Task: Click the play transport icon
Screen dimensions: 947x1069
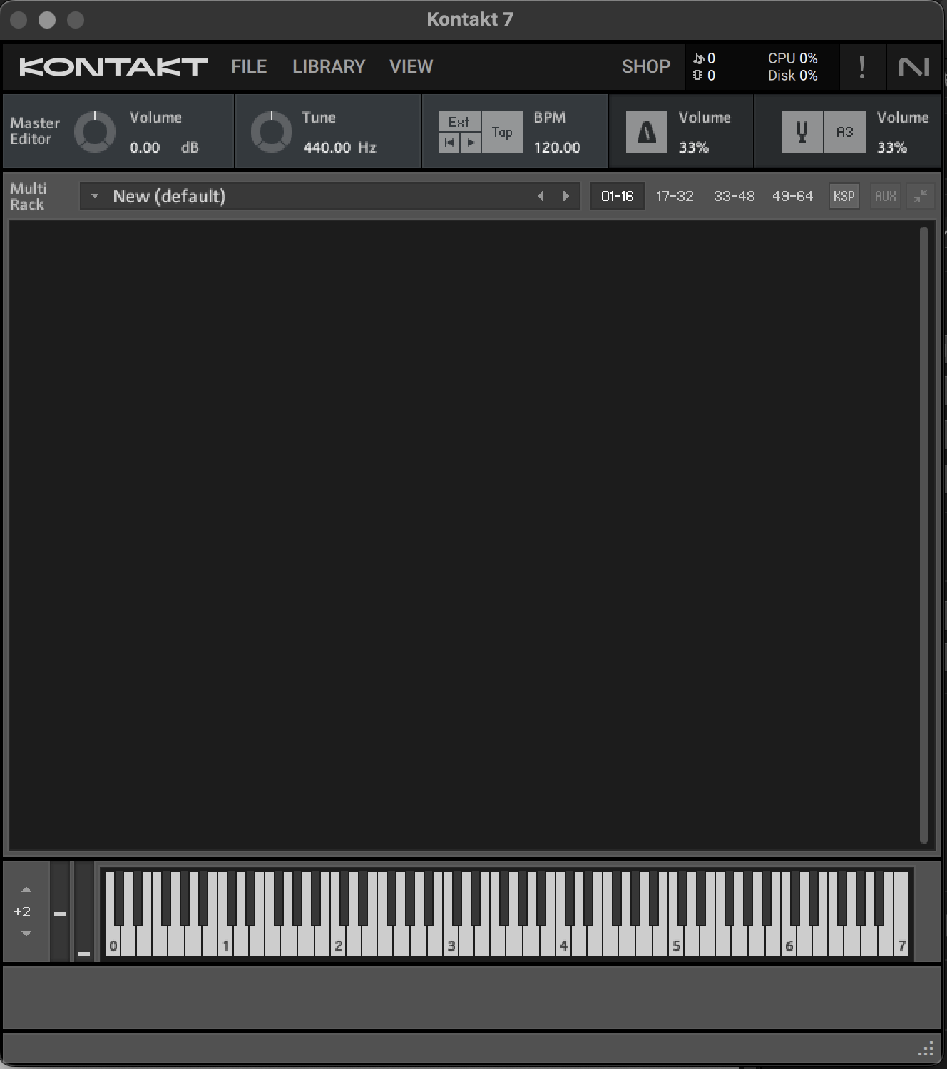Action: [x=471, y=143]
